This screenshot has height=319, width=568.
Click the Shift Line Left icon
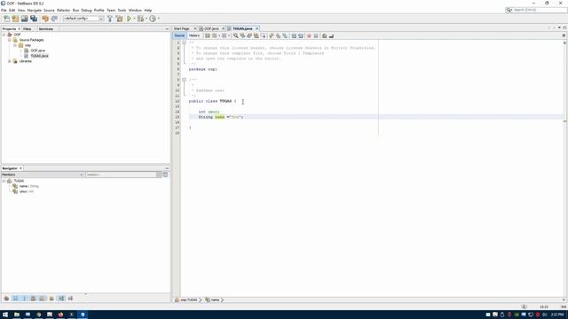(x=294, y=35)
